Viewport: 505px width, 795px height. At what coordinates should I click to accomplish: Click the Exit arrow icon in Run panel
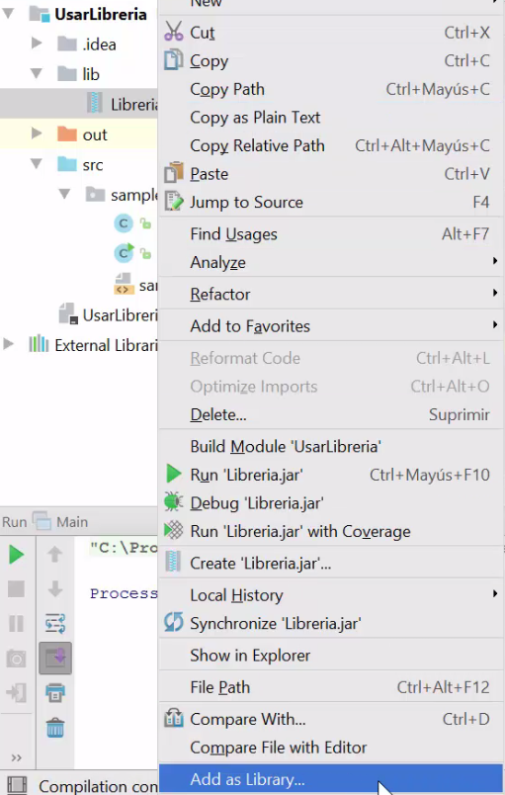click(16, 692)
